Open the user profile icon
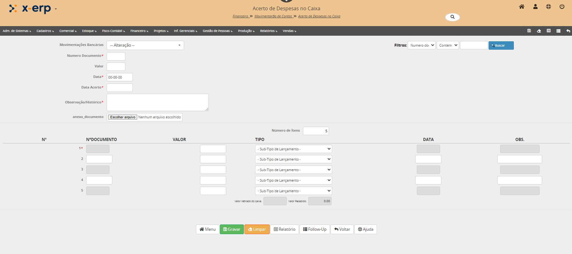572x254 pixels. (x=535, y=7)
